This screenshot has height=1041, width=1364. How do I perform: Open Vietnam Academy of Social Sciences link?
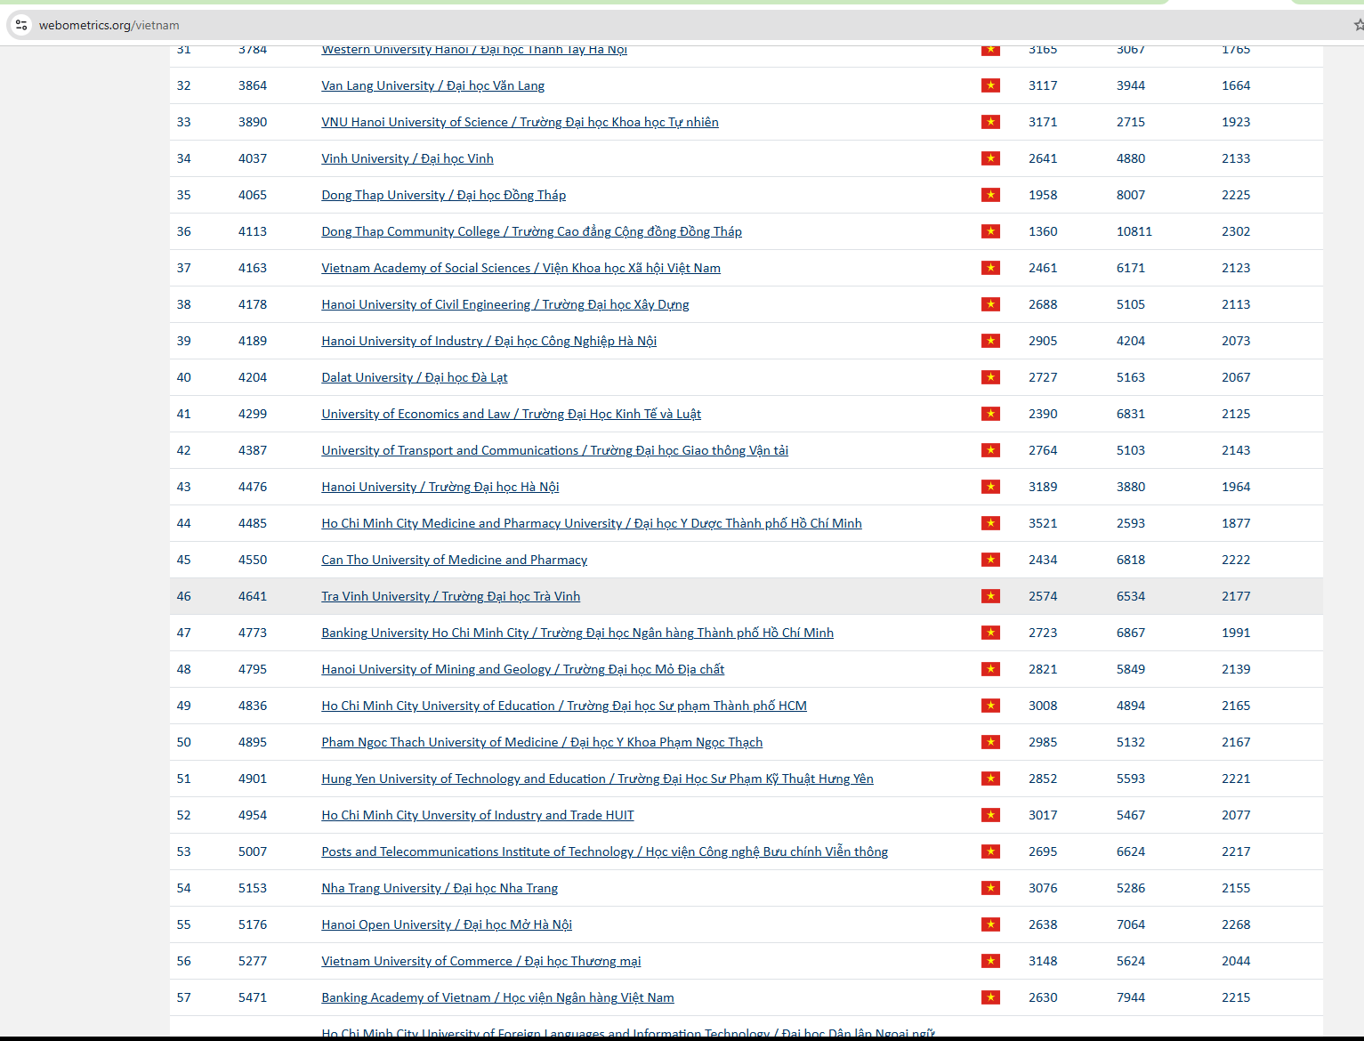coord(521,268)
